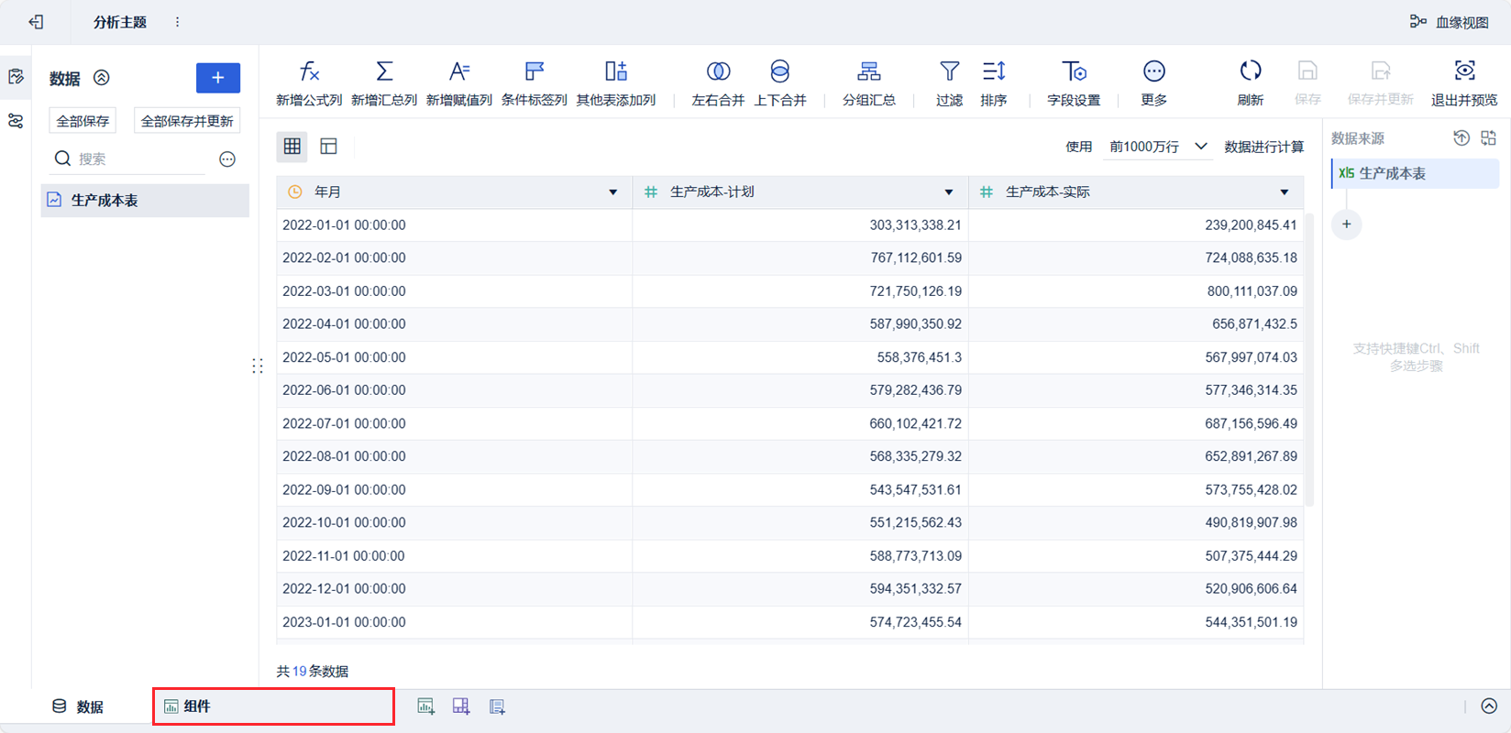Click the add component icon in bottom bar

click(425, 706)
